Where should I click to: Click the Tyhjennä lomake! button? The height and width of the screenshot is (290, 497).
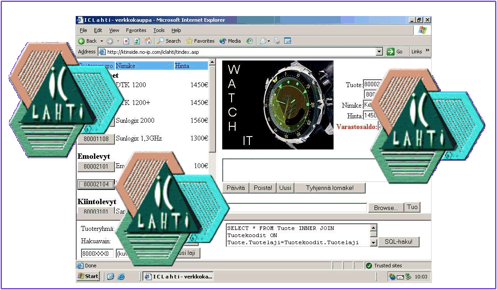point(330,188)
